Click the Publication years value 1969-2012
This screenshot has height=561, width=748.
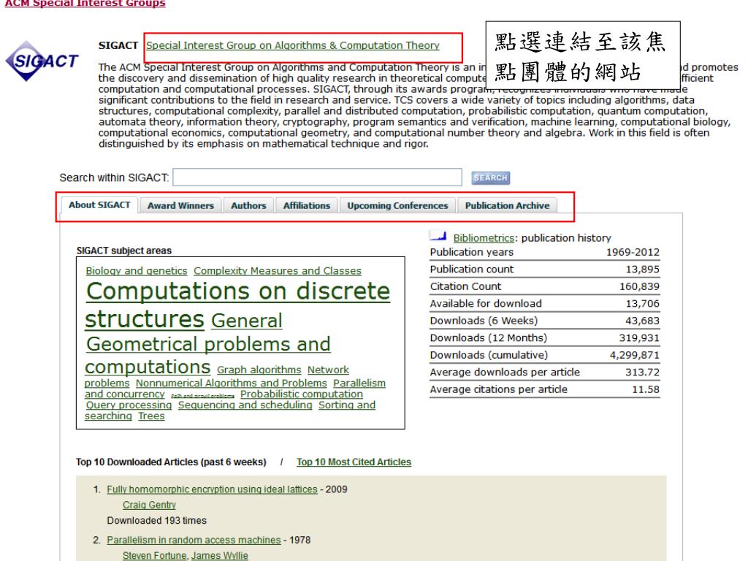(633, 252)
